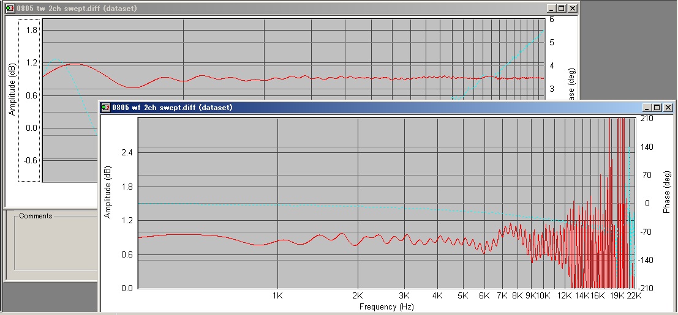The image size is (678, 315).
Task: Click the 0805 wf window title icon
Action: [x=106, y=108]
